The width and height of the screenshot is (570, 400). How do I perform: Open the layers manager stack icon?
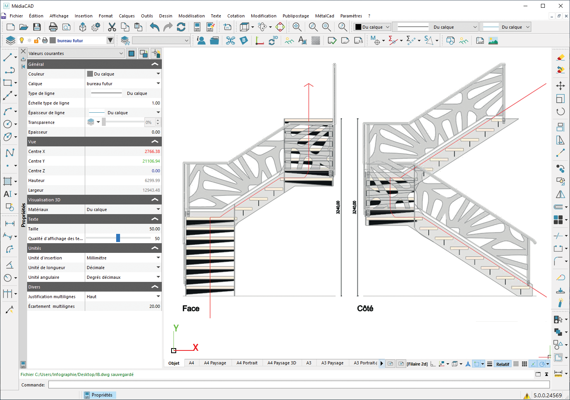pos(10,40)
